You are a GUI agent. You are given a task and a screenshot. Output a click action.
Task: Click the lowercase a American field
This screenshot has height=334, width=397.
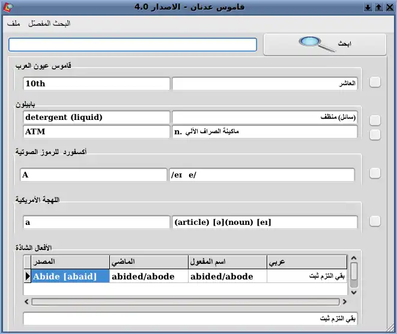point(97,222)
